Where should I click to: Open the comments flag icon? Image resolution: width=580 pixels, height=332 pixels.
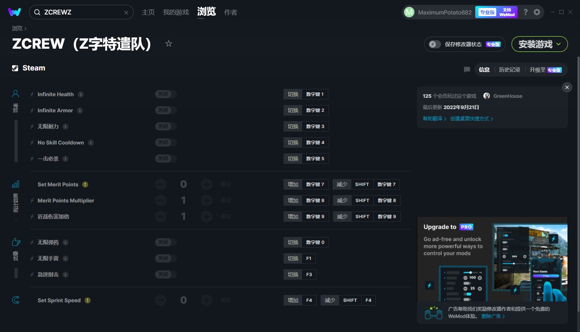click(x=467, y=70)
